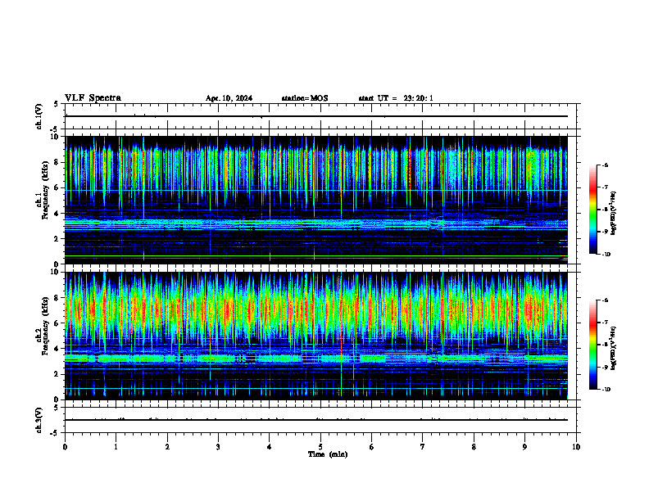Screen dimensions: 649x501
Task: Click the 7 minute tick label
Action: tap(423, 447)
